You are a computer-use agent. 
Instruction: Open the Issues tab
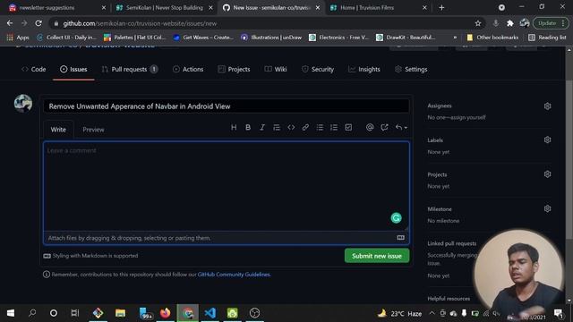pyautogui.click(x=73, y=69)
